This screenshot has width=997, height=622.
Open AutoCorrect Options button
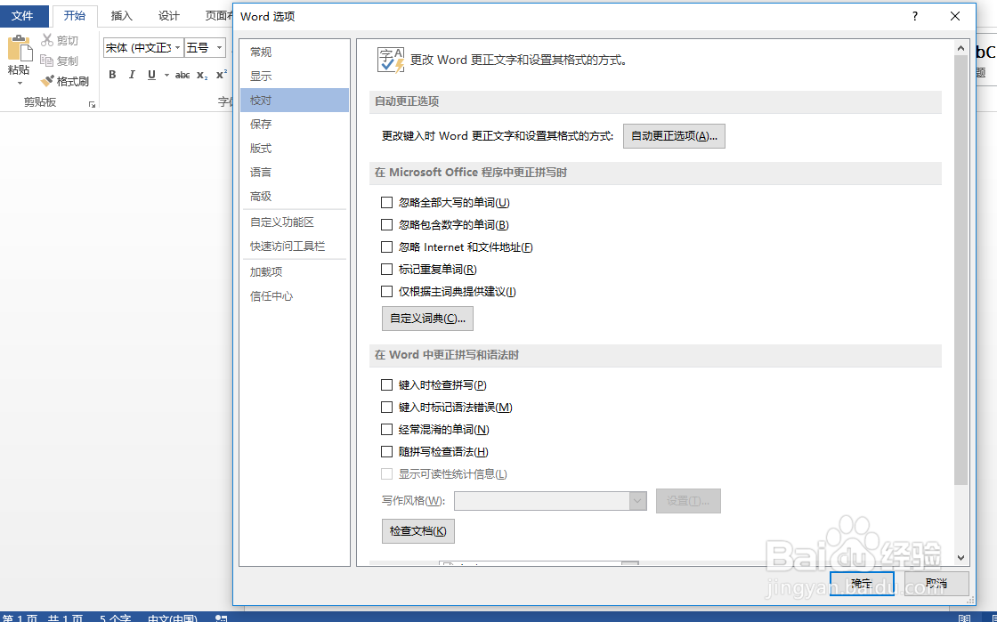pos(674,136)
